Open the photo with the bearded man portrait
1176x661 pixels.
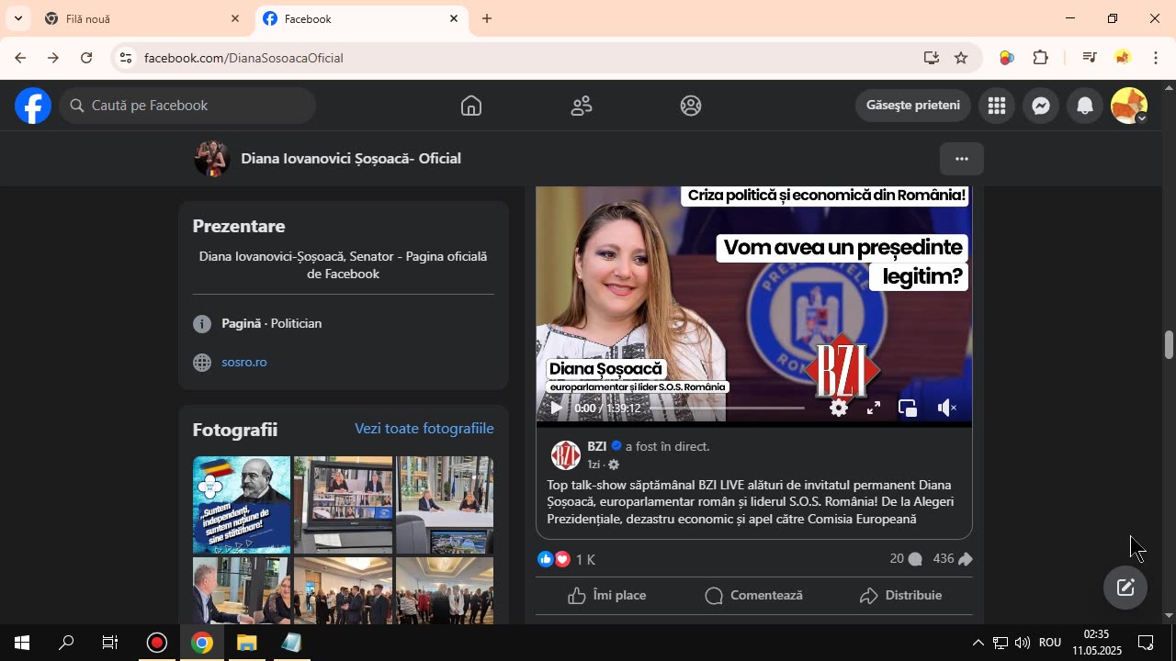point(242,505)
